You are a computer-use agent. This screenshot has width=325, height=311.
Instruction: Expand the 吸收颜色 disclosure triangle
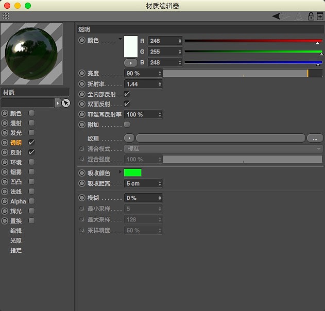(x=120, y=172)
